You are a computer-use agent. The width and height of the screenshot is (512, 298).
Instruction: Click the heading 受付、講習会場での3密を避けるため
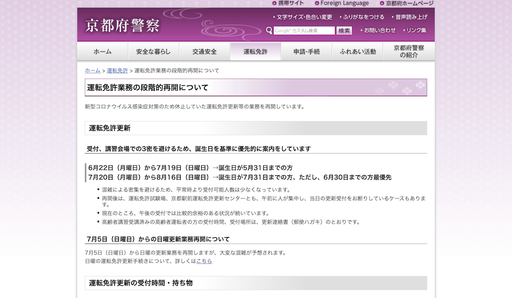(x=199, y=149)
